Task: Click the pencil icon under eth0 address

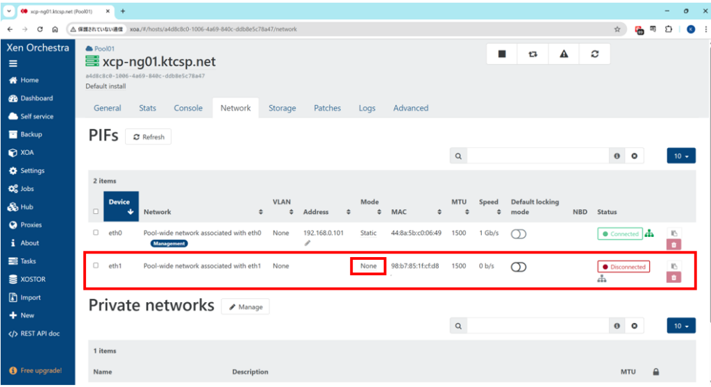Action: pos(308,243)
